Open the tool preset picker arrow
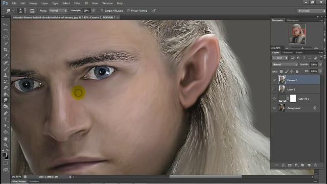327x184 pixels. [x=13, y=11]
